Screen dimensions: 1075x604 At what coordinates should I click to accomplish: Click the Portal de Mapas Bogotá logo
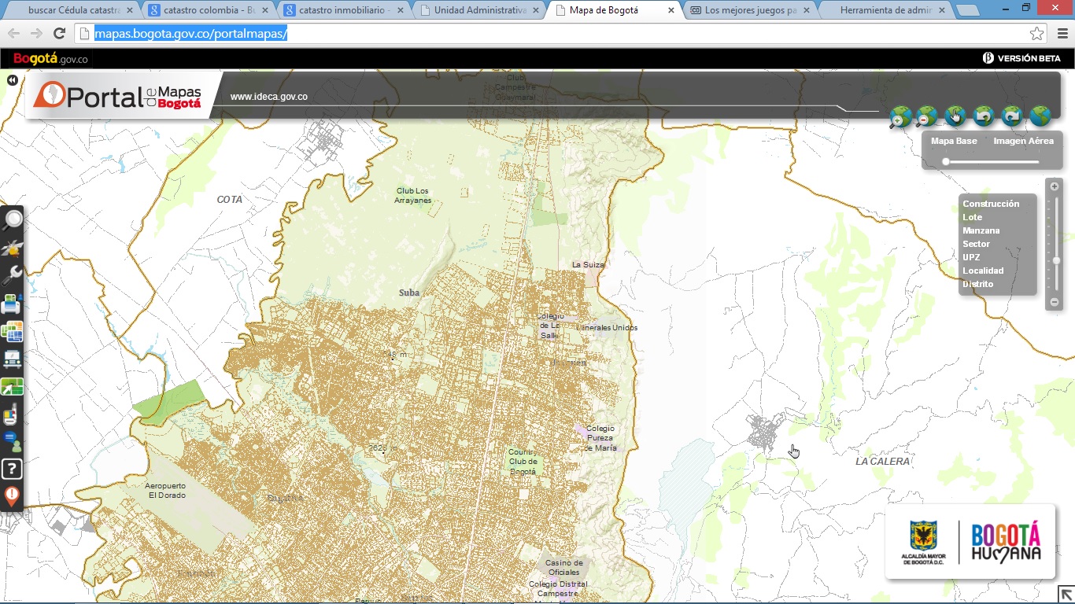[x=117, y=96]
